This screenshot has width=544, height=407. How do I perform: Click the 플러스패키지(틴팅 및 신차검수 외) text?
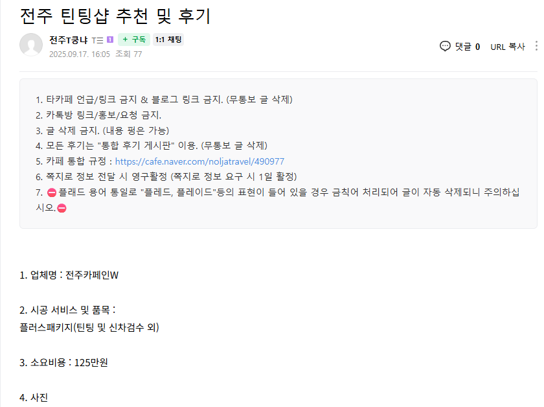click(x=89, y=327)
